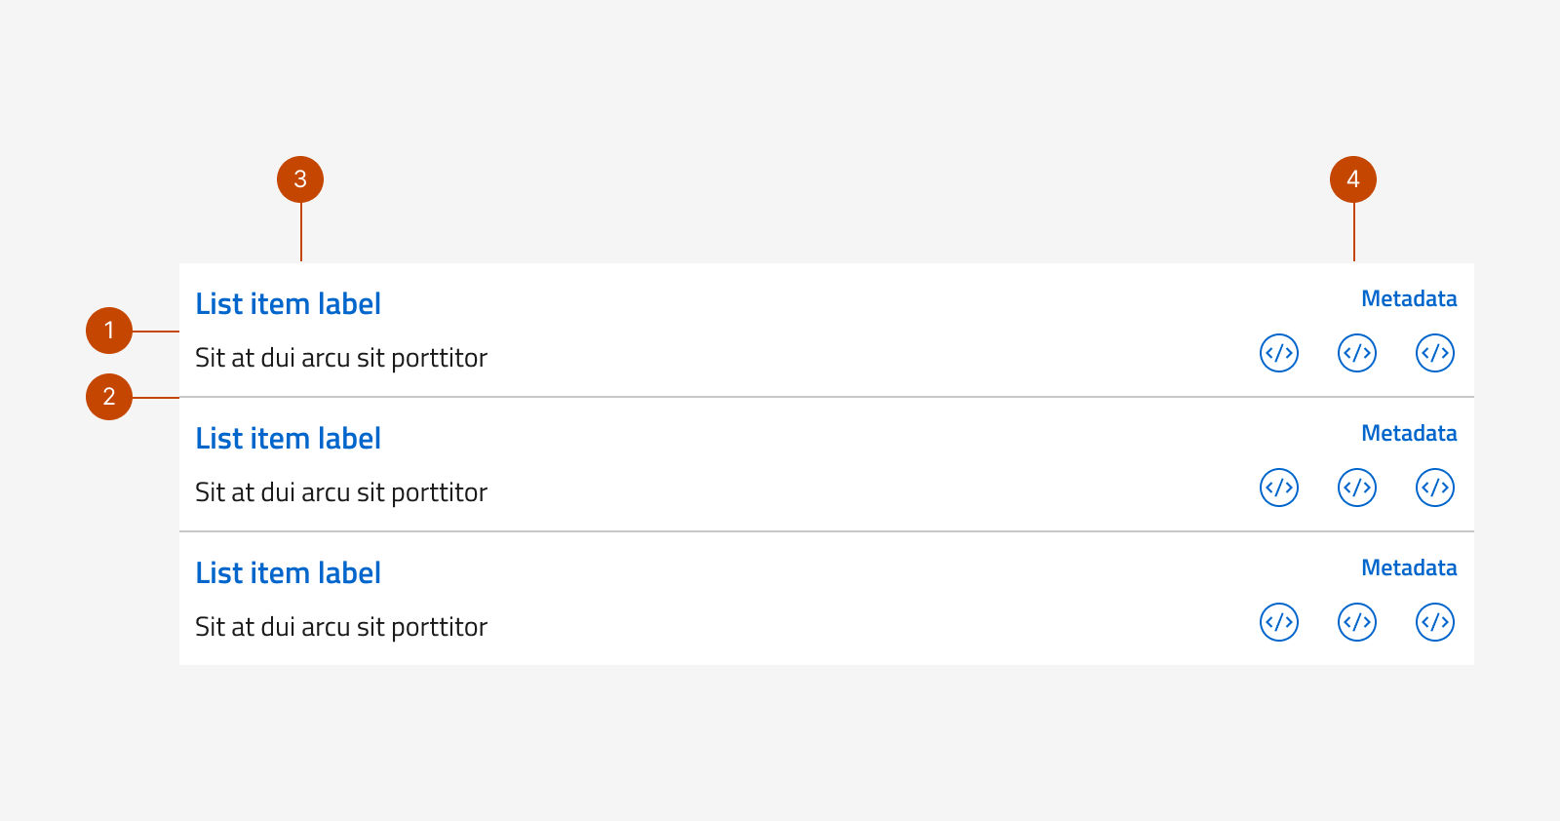1560x821 pixels.
Task: Open the third List item label link
Action: click(288, 573)
